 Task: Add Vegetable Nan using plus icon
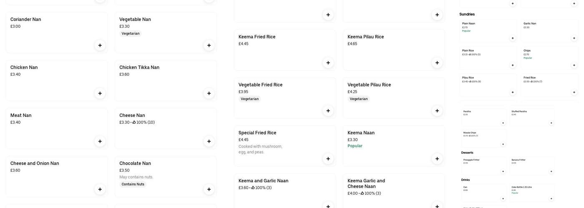[209, 45]
